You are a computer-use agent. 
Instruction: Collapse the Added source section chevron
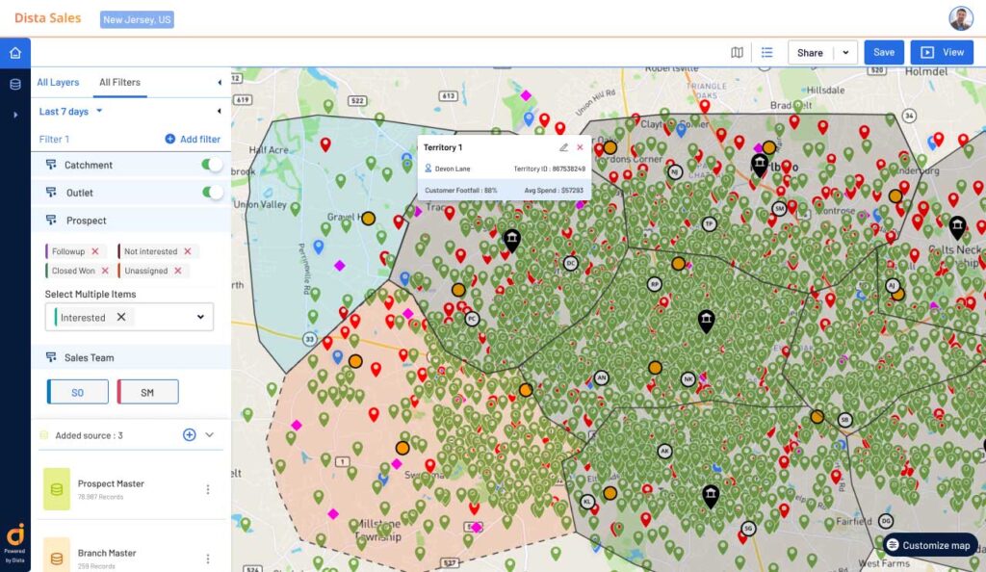209,435
